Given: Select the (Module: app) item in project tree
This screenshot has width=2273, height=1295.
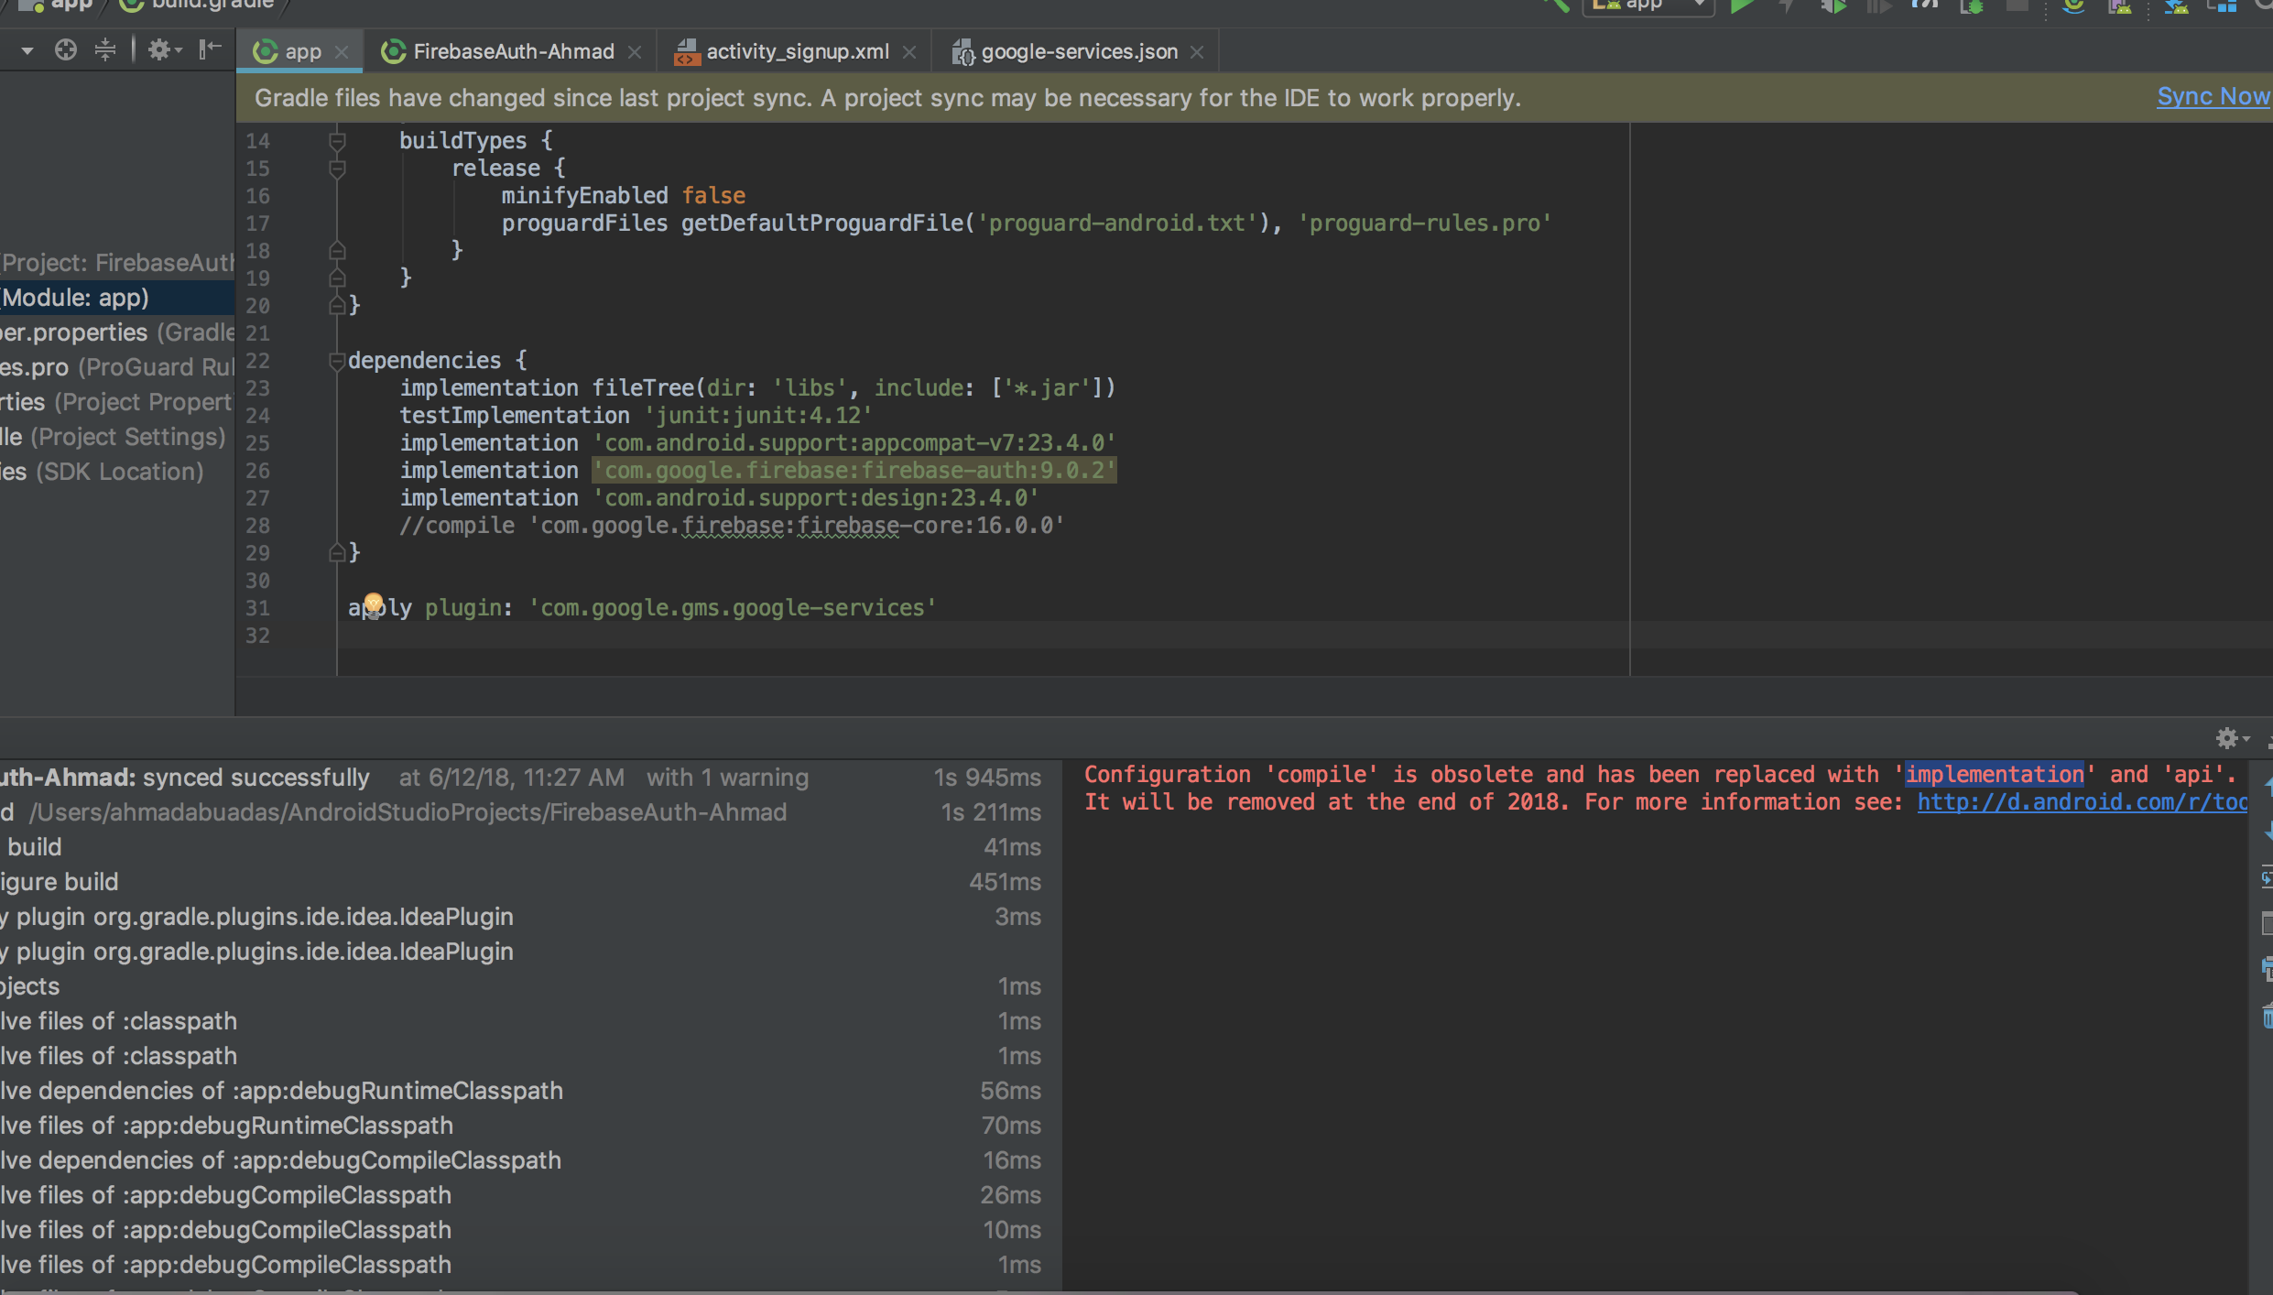Looking at the screenshot, I should pos(76,298).
